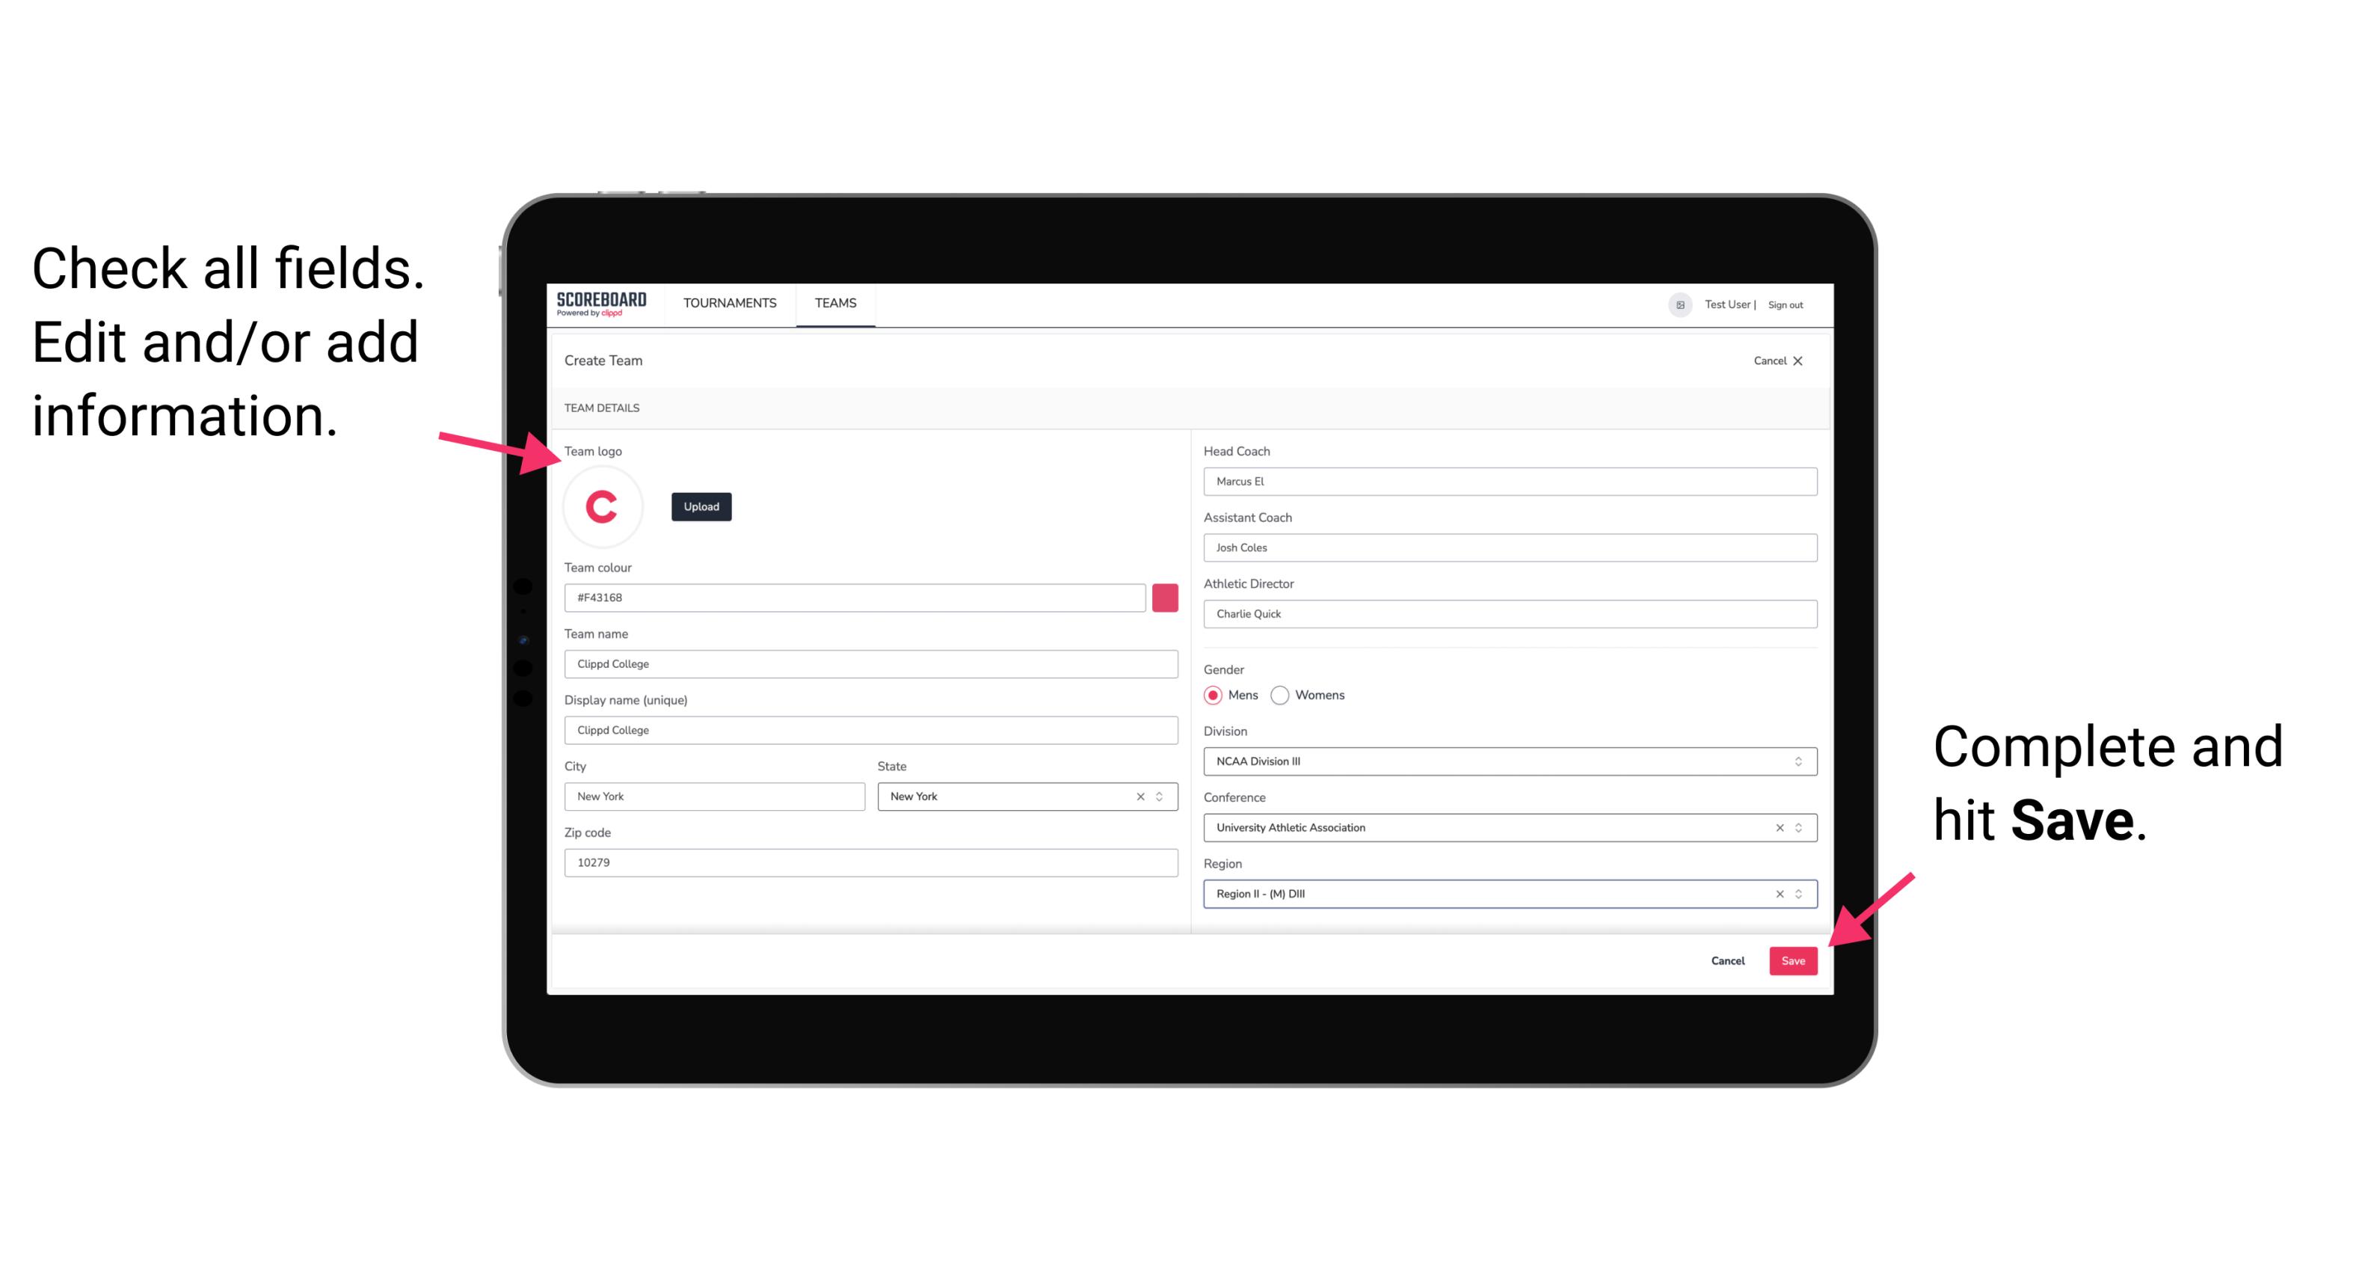Open the TEAMS tab
This screenshot has height=1279, width=2377.
(x=834, y=302)
